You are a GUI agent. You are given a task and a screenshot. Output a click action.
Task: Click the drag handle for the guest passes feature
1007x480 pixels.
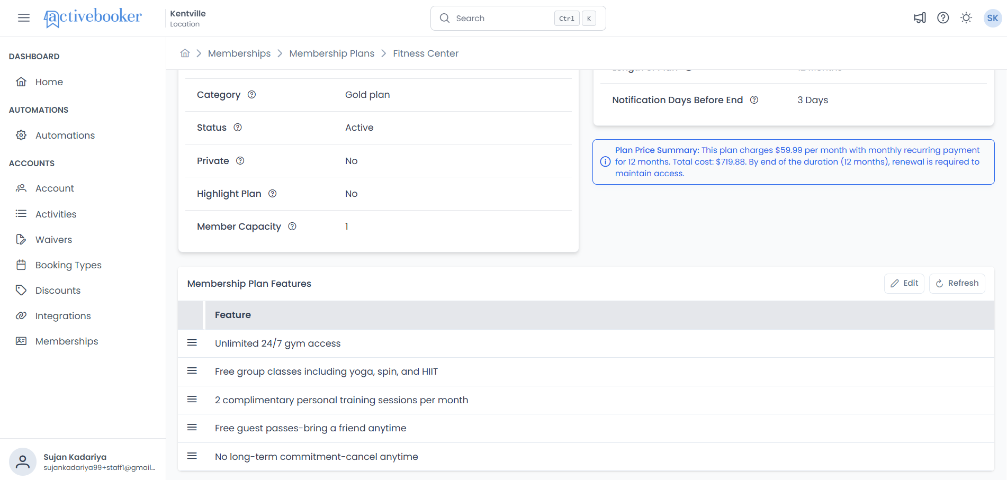192,428
